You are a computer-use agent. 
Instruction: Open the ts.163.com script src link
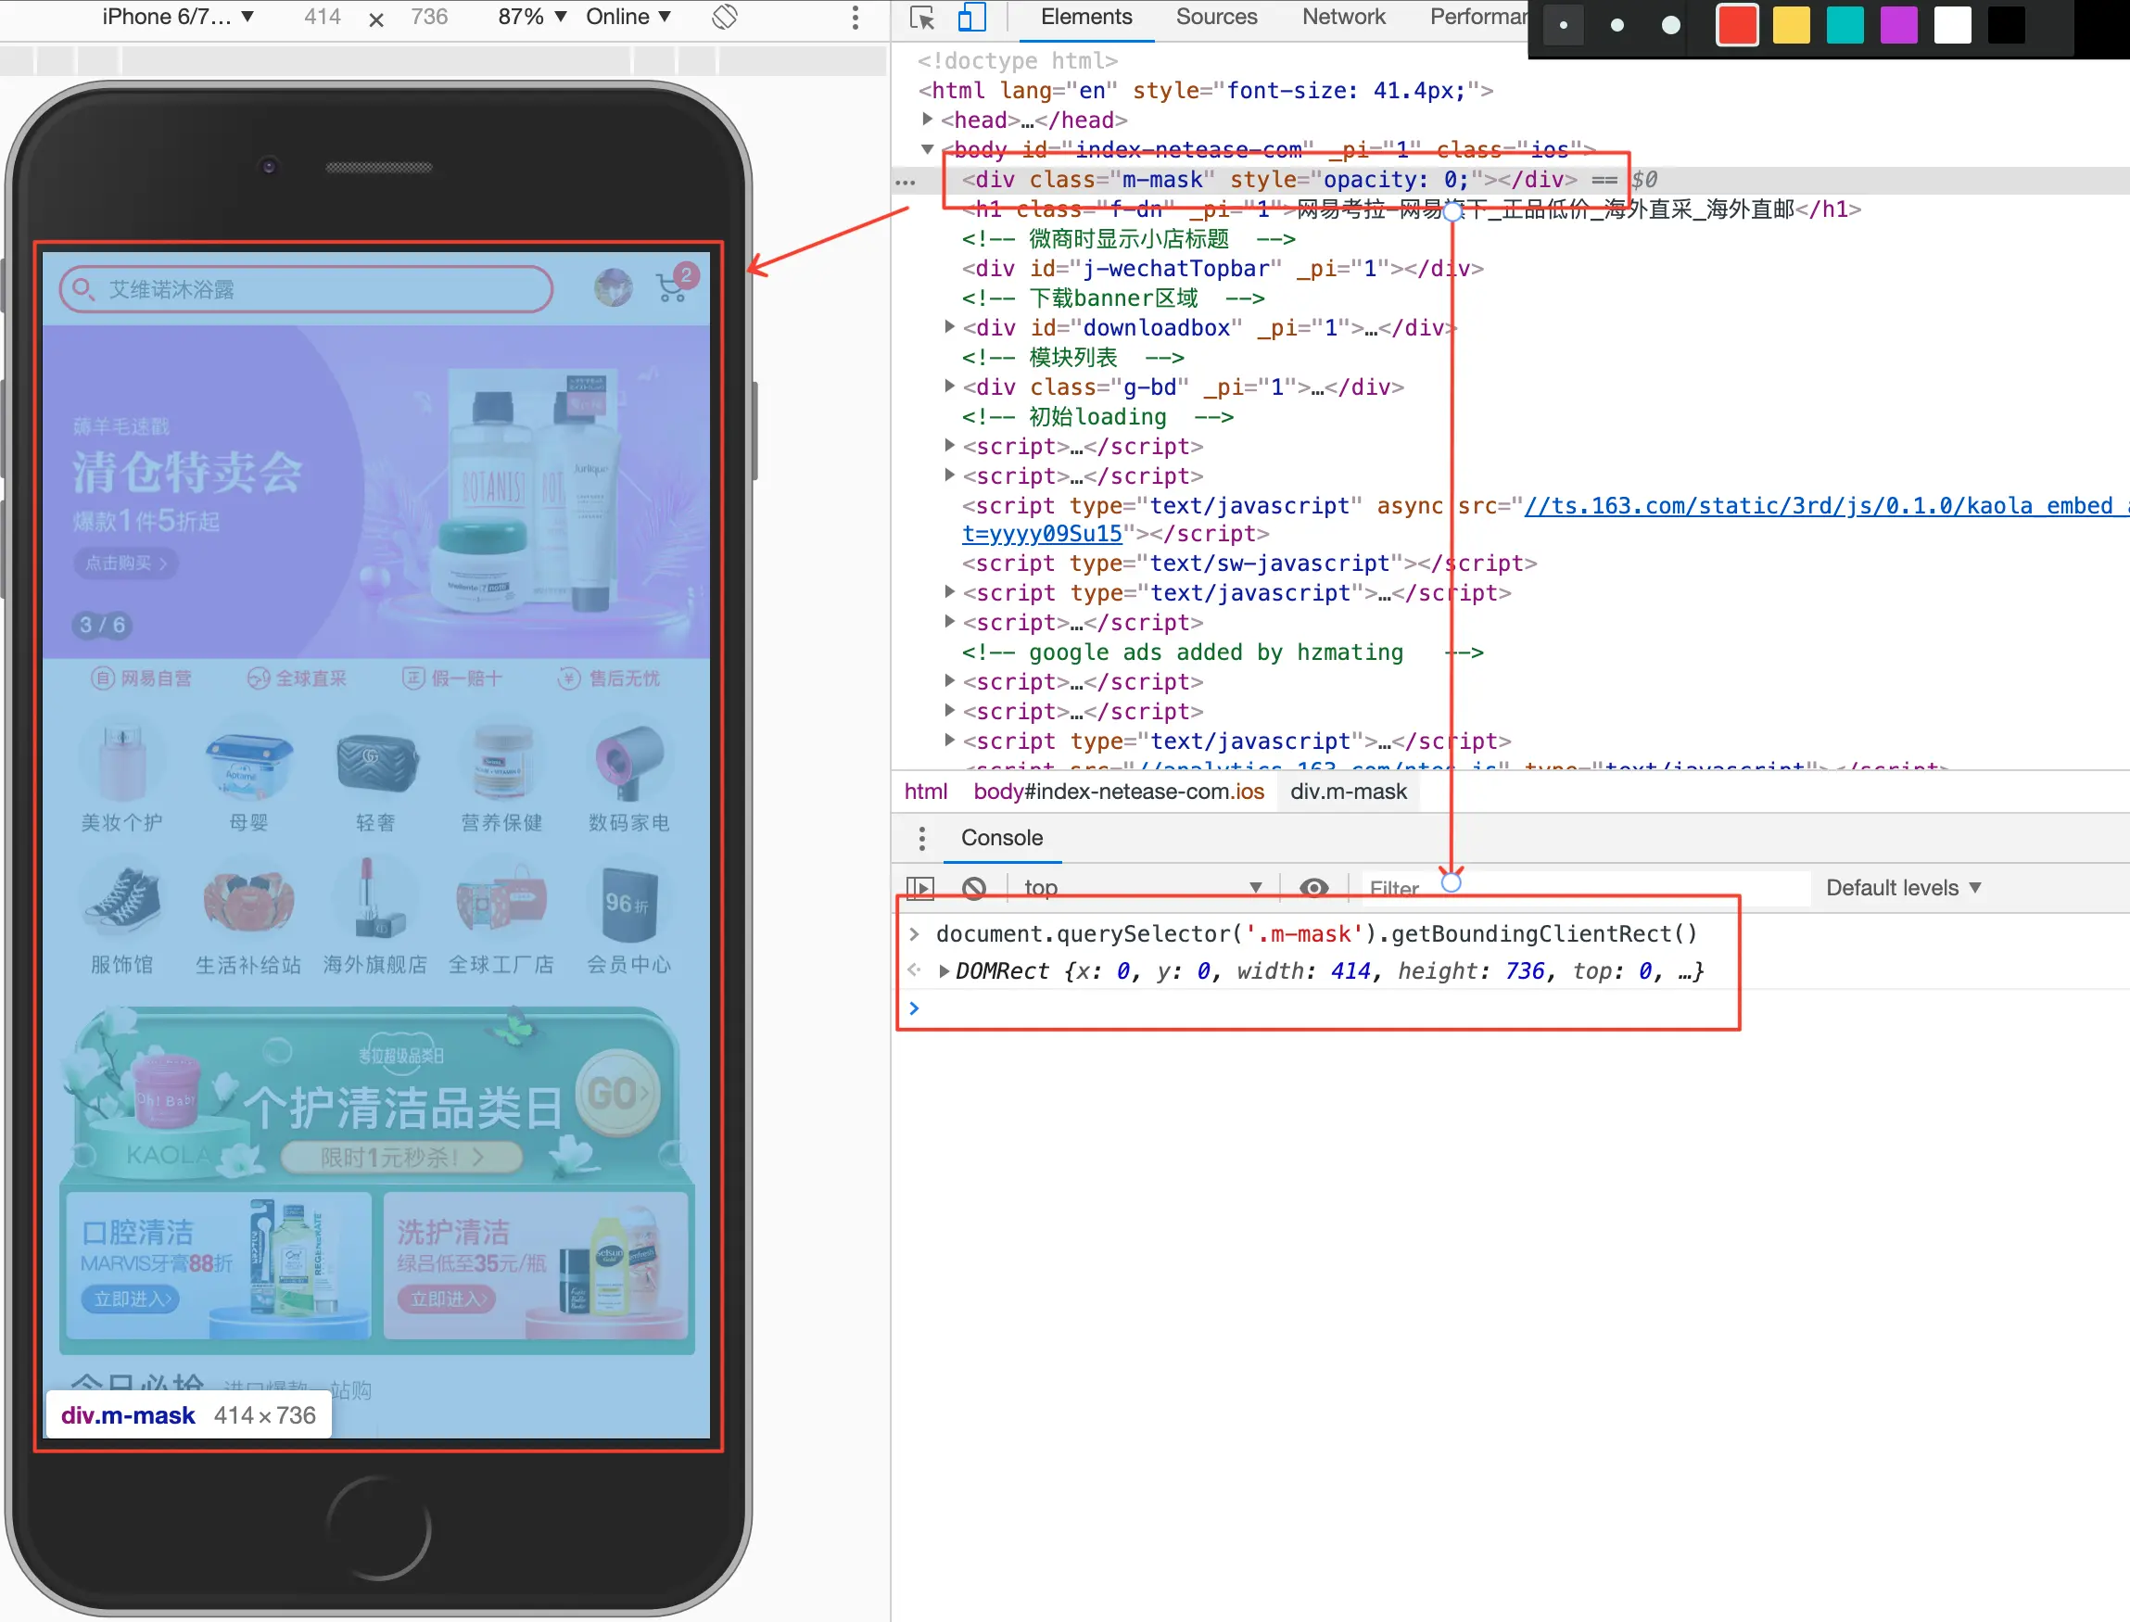tap(1826, 505)
